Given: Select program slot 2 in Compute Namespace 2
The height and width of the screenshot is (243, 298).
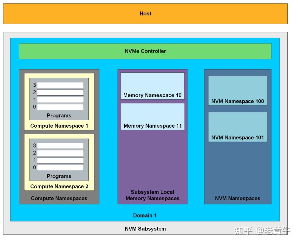Looking at the screenshot, I should [x=60, y=153].
